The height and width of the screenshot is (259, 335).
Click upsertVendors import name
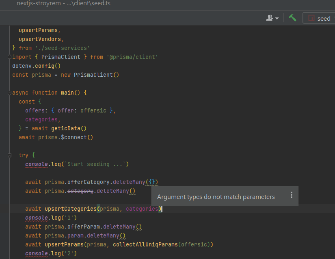40,39
